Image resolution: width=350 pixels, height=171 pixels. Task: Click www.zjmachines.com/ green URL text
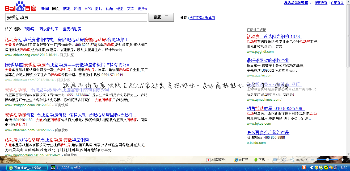click(x=264, y=100)
